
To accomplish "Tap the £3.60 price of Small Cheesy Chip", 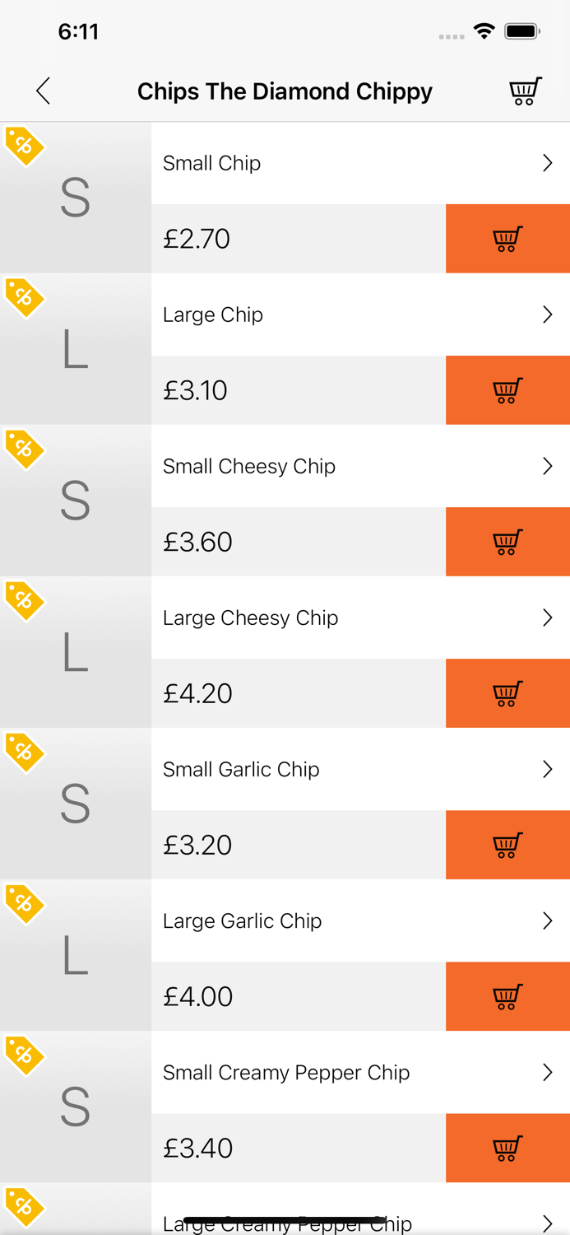I will 197,542.
